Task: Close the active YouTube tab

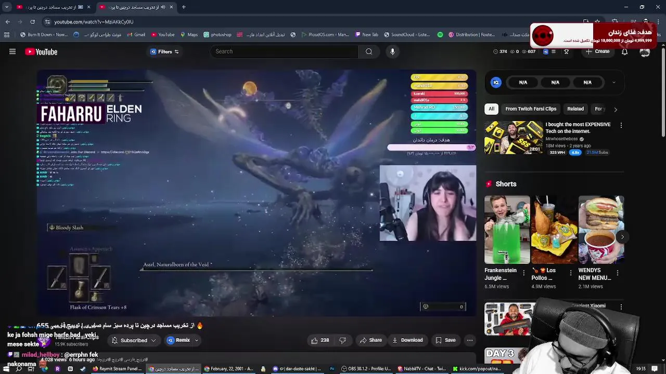Action: pos(171,7)
